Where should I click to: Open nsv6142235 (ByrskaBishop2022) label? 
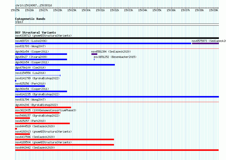point(37,94)
